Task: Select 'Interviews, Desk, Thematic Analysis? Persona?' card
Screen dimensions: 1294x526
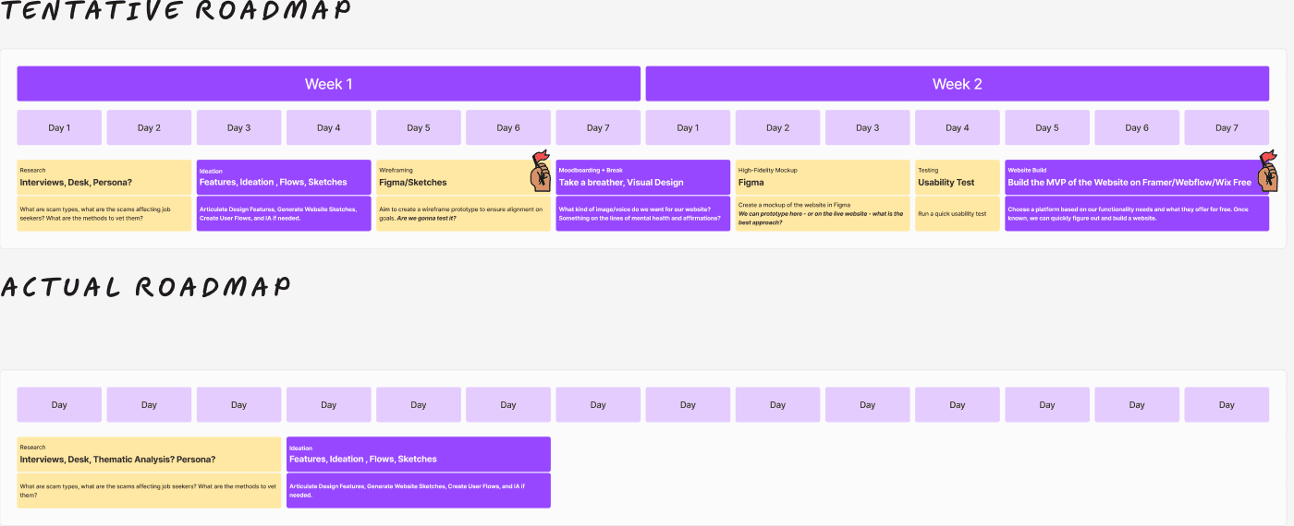Action: [x=149, y=454]
